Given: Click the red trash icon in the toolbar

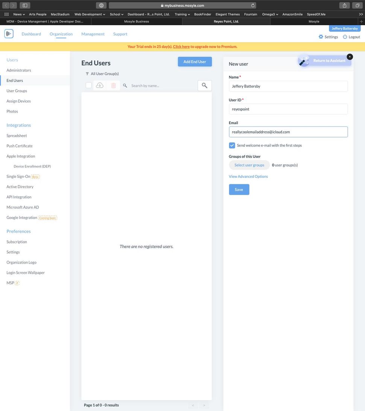Looking at the screenshot, I should pyautogui.click(x=113, y=85).
